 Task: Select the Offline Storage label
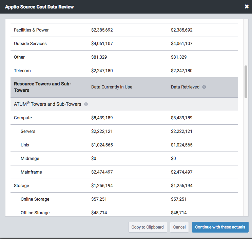35,213
